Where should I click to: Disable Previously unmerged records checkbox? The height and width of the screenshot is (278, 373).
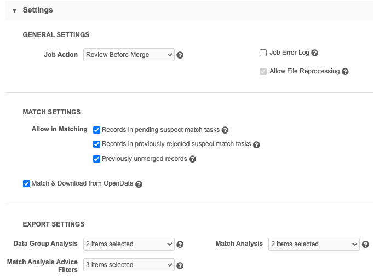point(97,159)
